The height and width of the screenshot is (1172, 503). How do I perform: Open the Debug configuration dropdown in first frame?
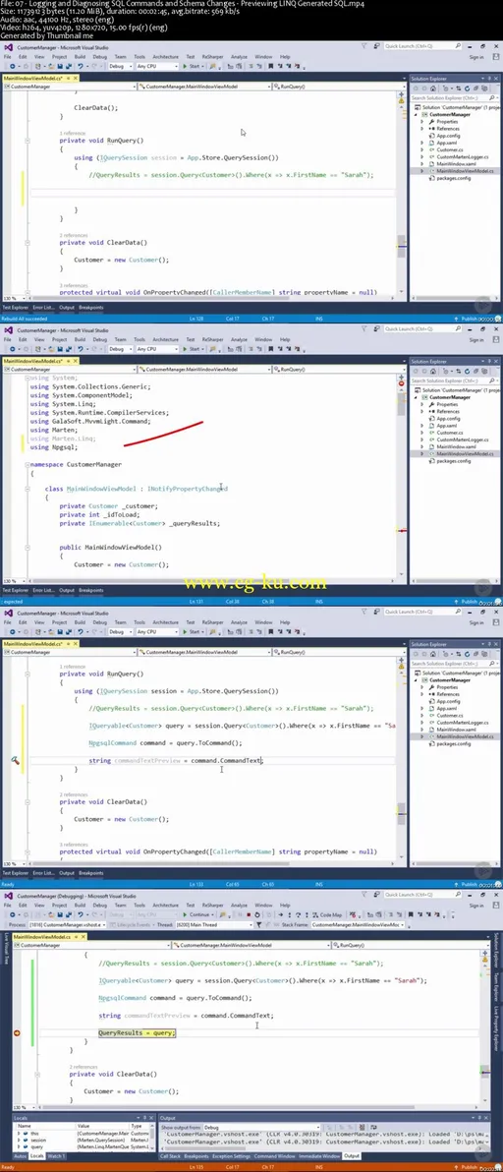coord(120,66)
